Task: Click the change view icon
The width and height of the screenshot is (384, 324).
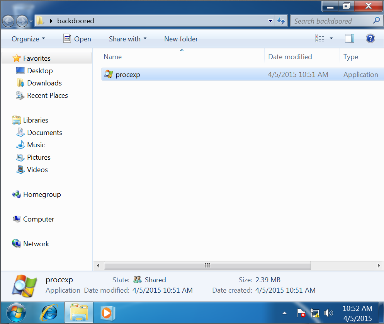Action: pos(319,38)
